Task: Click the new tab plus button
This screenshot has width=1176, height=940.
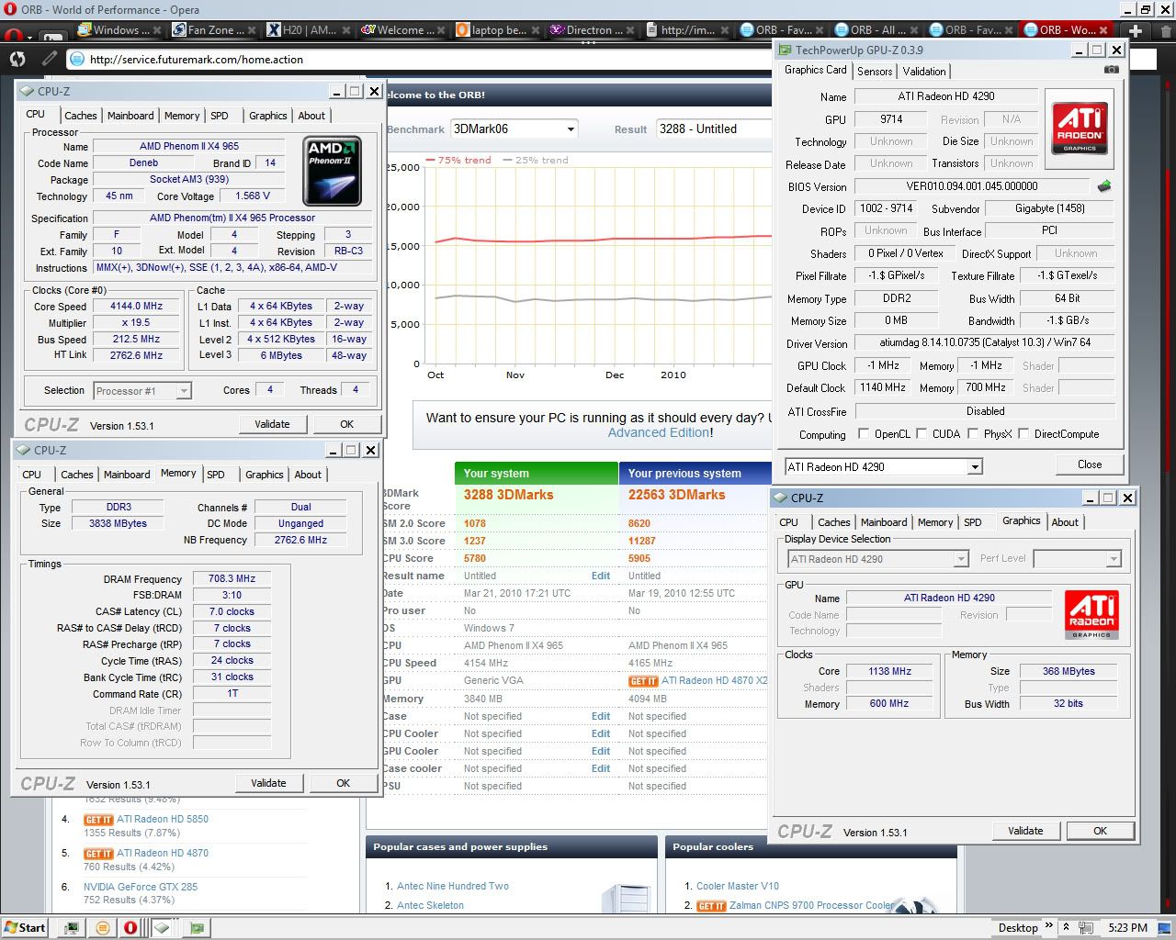Action: click(1136, 30)
